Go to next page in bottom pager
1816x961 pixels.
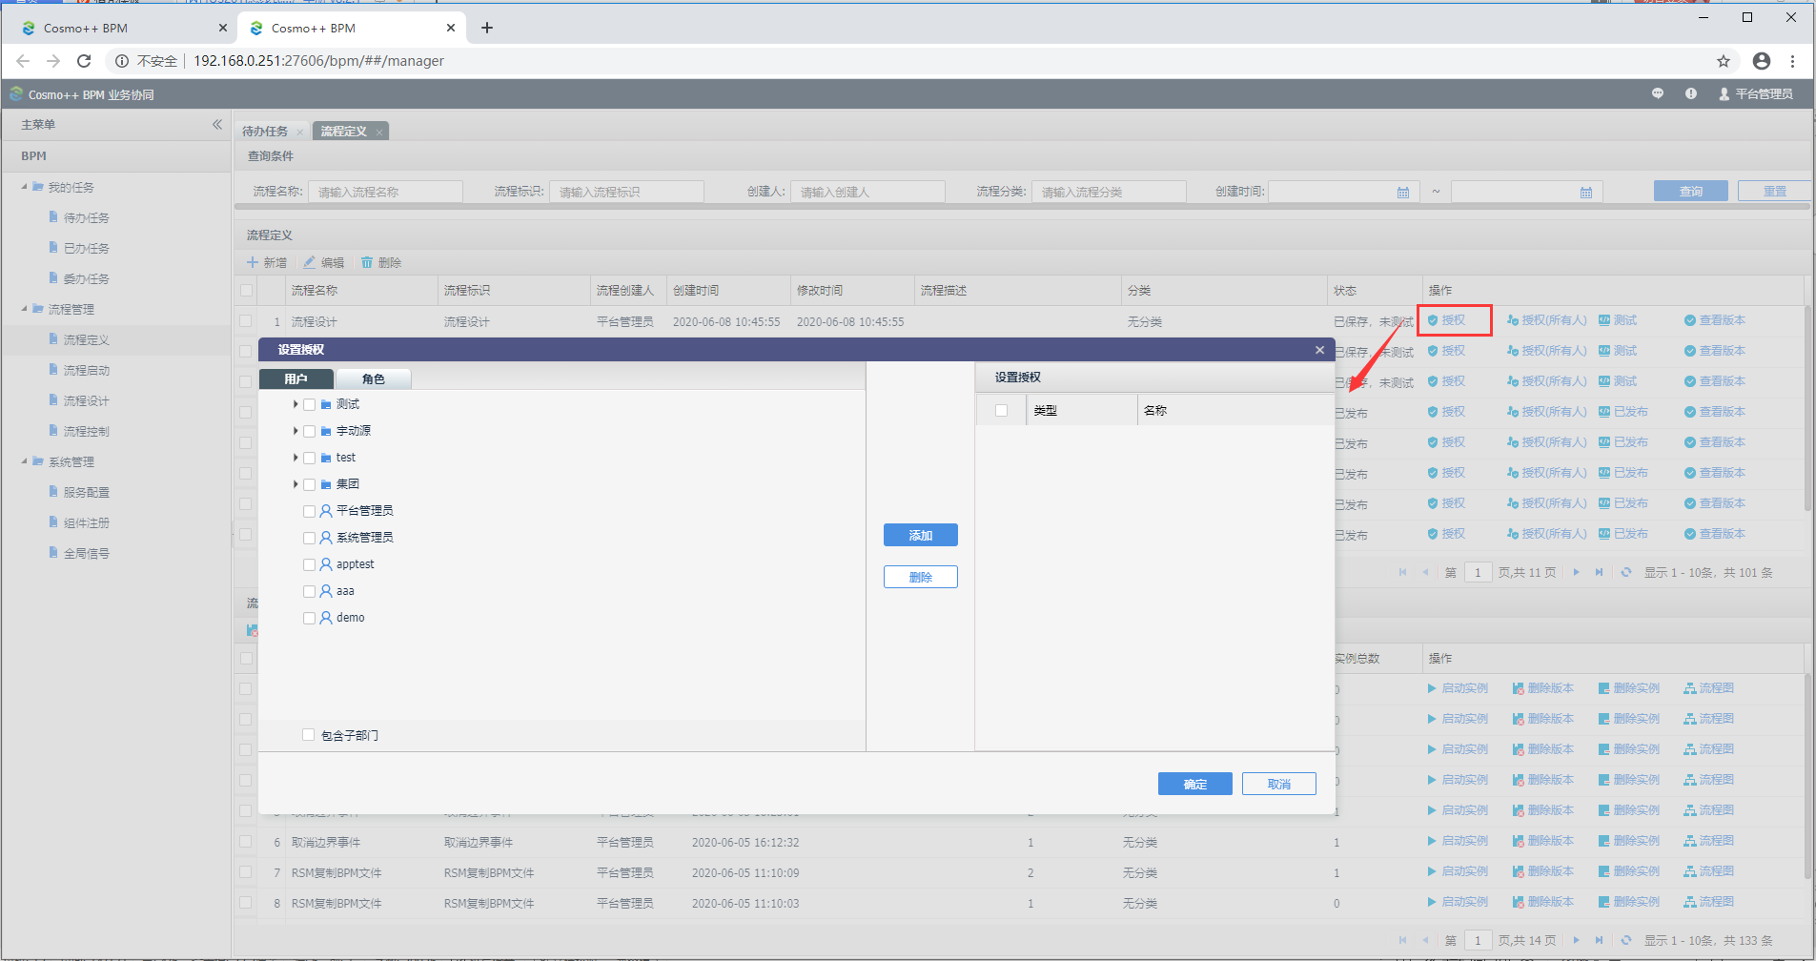pyautogui.click(x=1576, y=940)
